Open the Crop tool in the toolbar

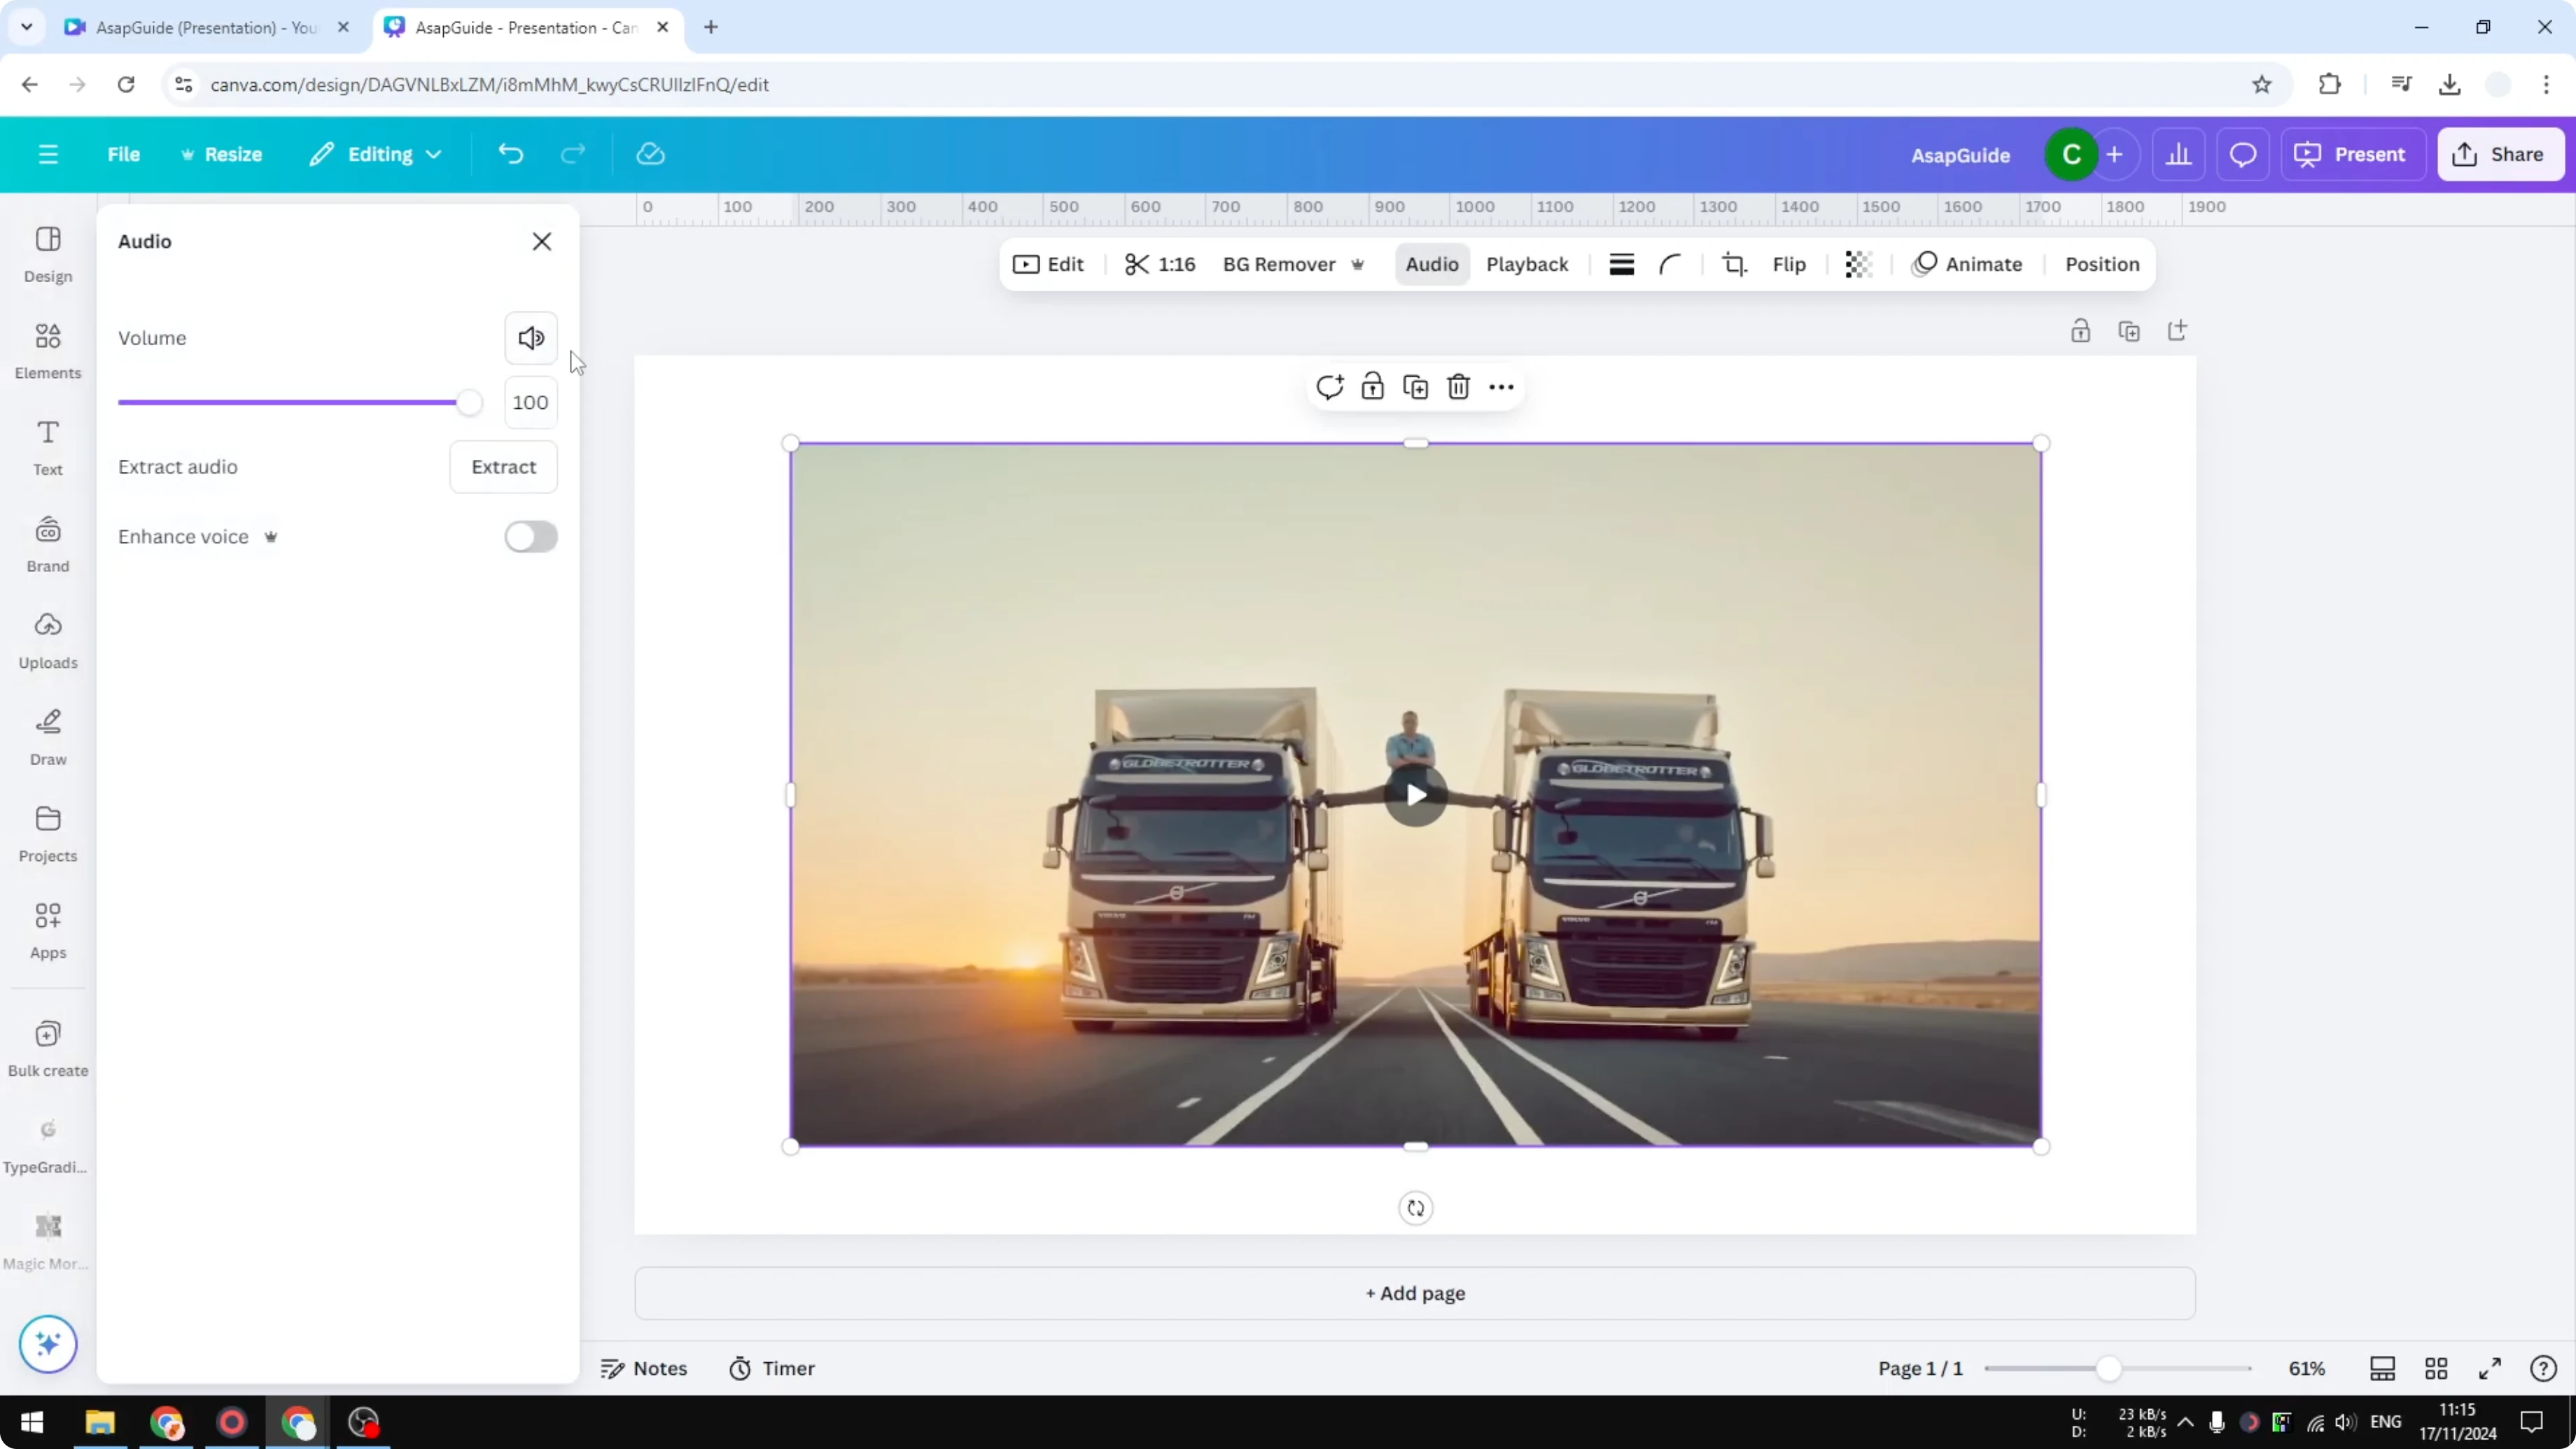[1734, 264]
